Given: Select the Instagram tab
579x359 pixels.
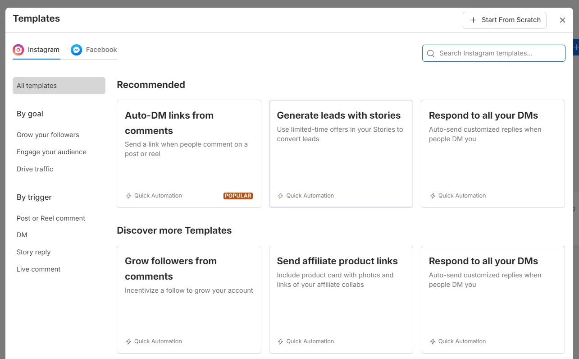Looking at the screenshot, I should 43,50.
